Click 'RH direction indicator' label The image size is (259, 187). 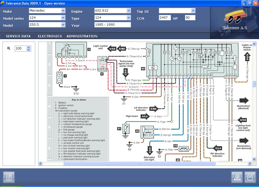[x=217, y=155]
